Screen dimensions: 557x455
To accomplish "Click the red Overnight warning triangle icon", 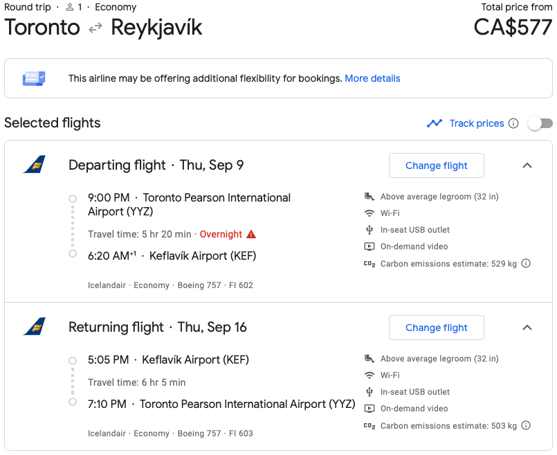I will point(251,234).
